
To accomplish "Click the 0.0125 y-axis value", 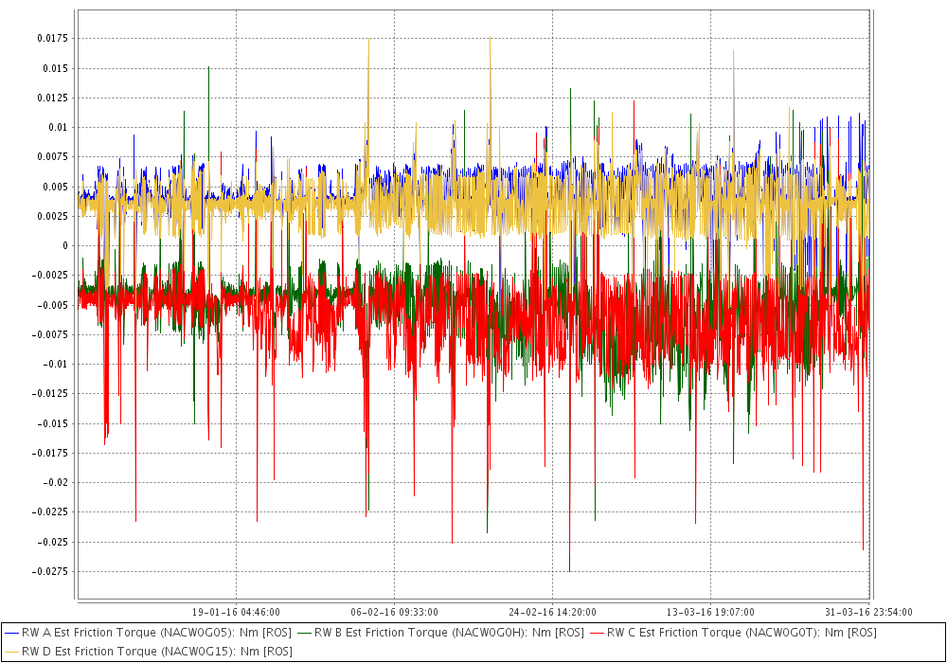I will (x=53, y=98).
